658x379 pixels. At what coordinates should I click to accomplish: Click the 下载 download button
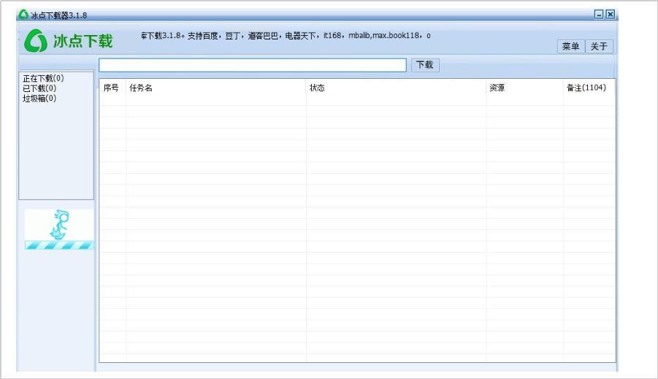[425, 65]
